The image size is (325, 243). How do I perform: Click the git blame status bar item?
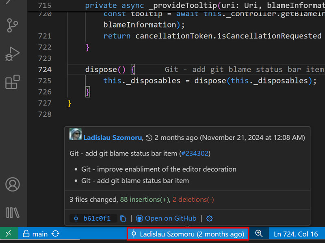(188, 234)
